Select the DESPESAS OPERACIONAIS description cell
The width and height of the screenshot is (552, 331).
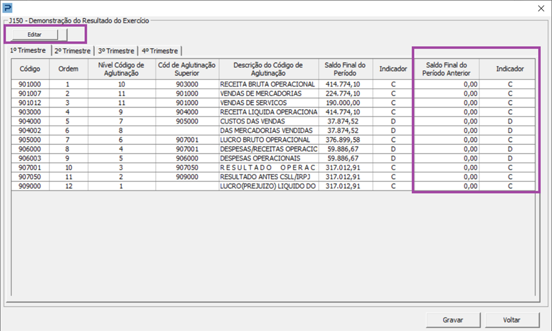(269, 159)
